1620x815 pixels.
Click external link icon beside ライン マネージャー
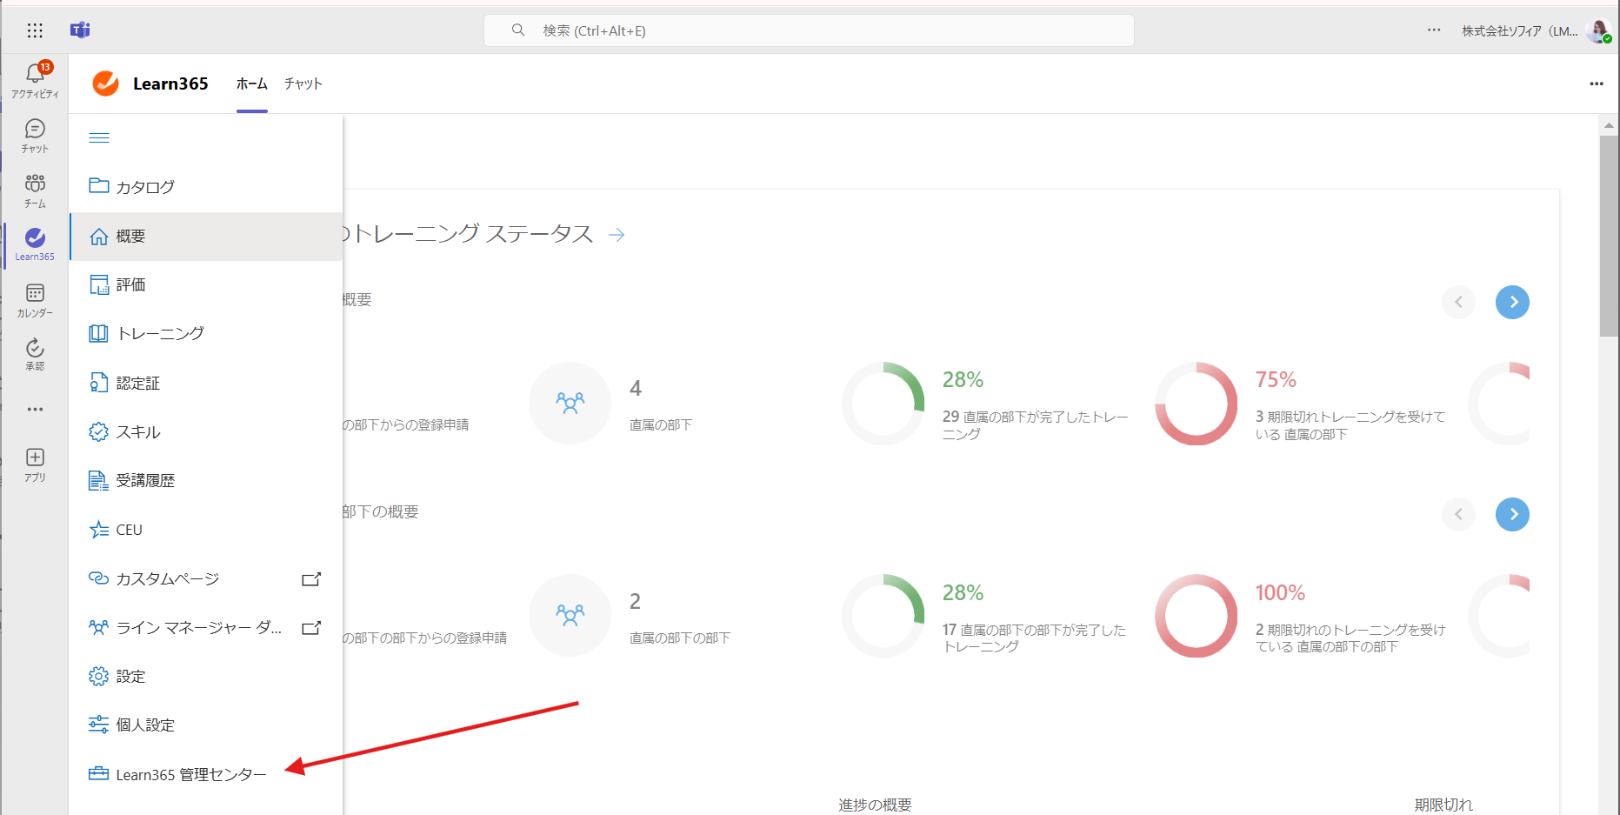point(311,628)
